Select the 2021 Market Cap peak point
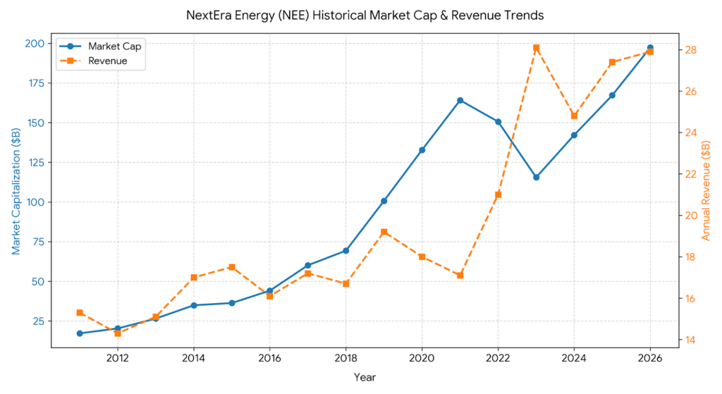The width and height of the screenshot is (722, 394). pyautogui.click(x=460, y=100)
